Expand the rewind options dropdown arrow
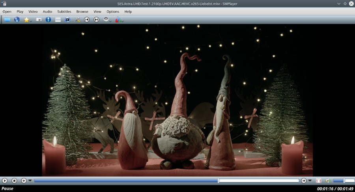355x192 pixels. [30, 181]
